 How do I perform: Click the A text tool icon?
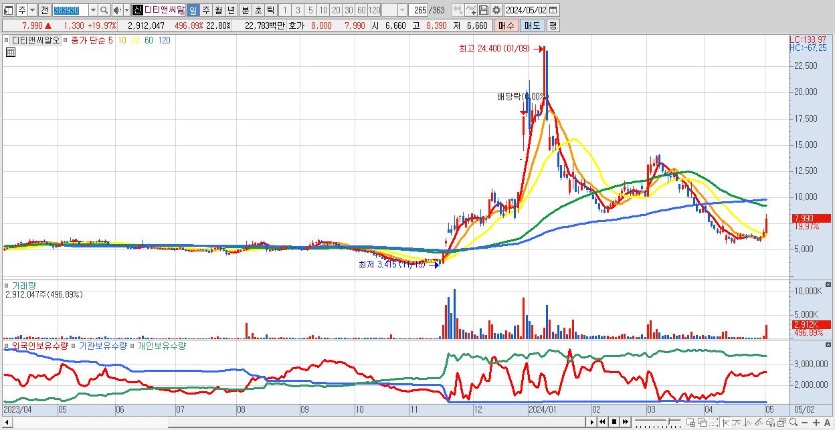pos(828,422)
